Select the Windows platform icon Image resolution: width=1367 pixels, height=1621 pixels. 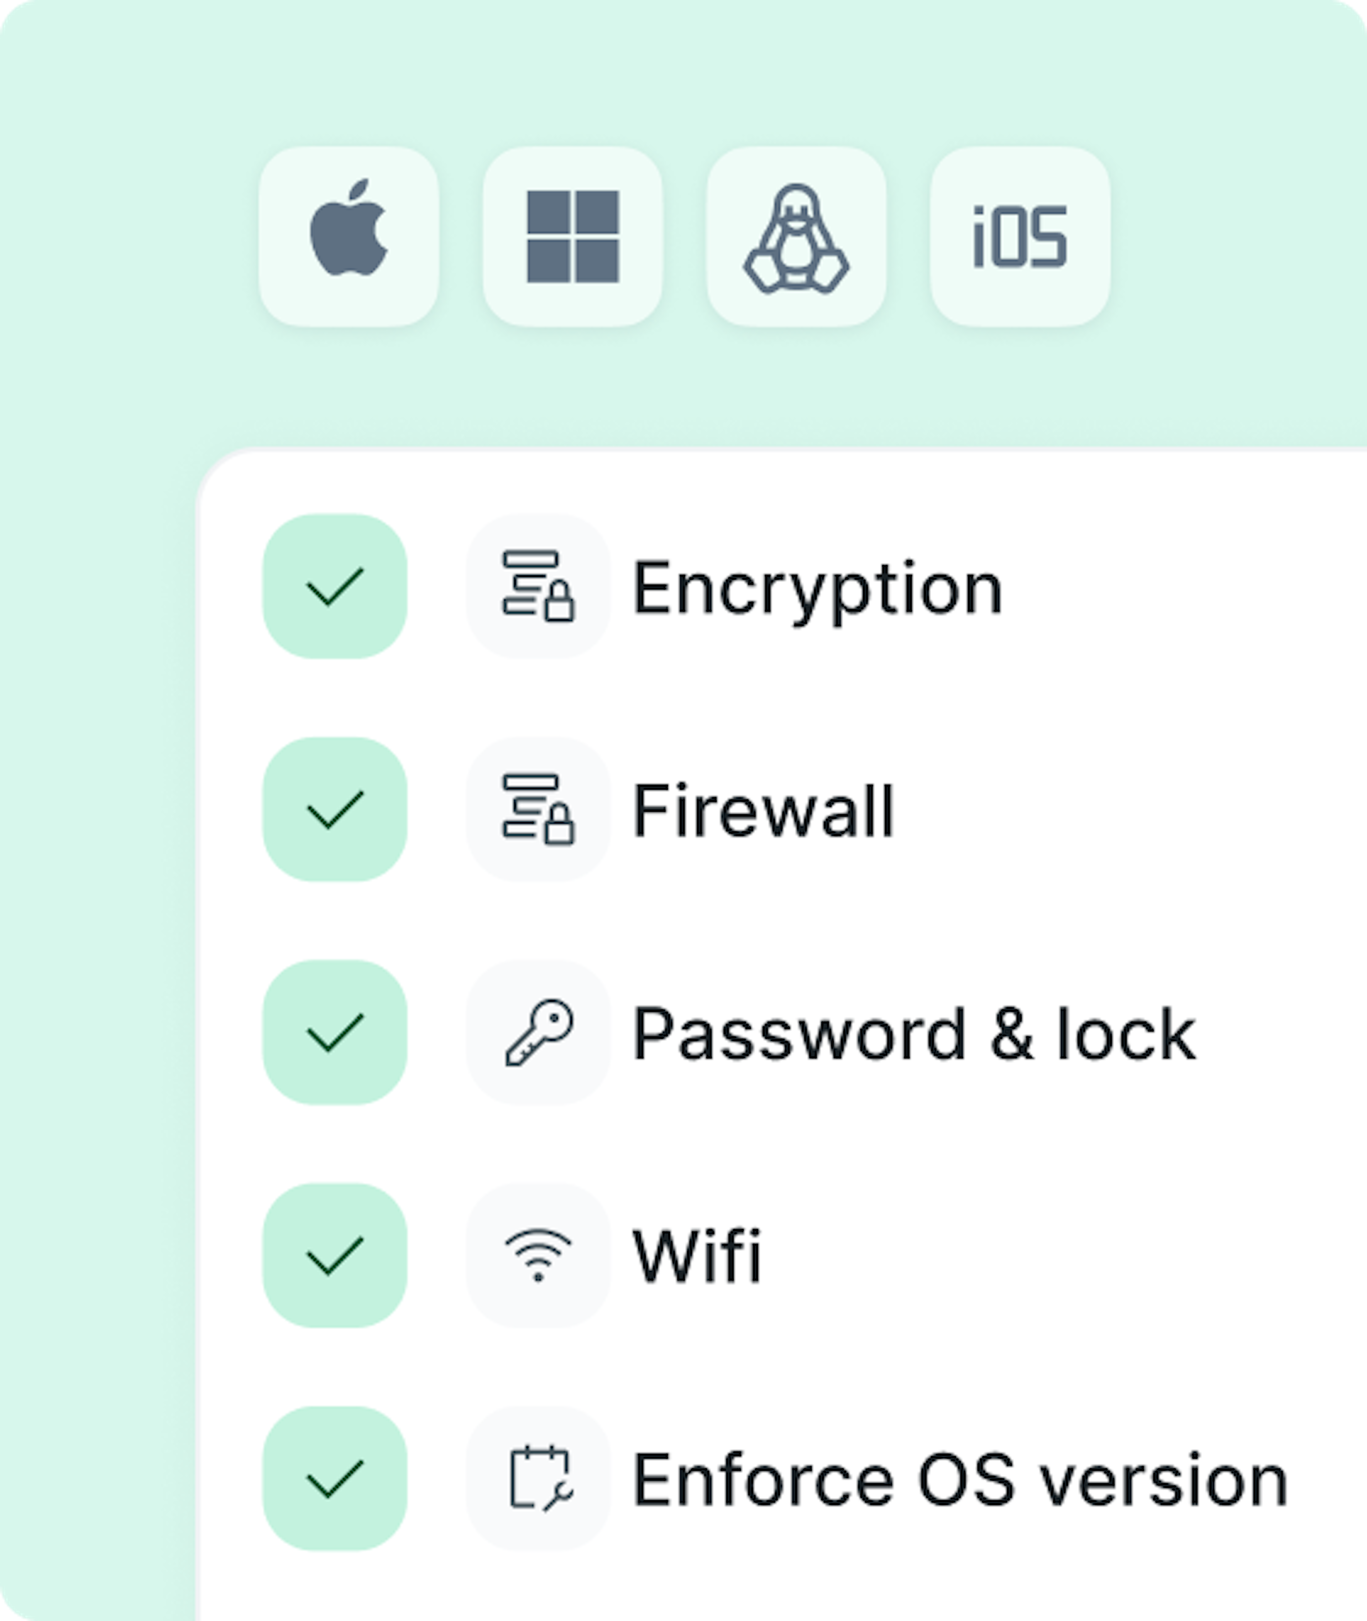573,236
